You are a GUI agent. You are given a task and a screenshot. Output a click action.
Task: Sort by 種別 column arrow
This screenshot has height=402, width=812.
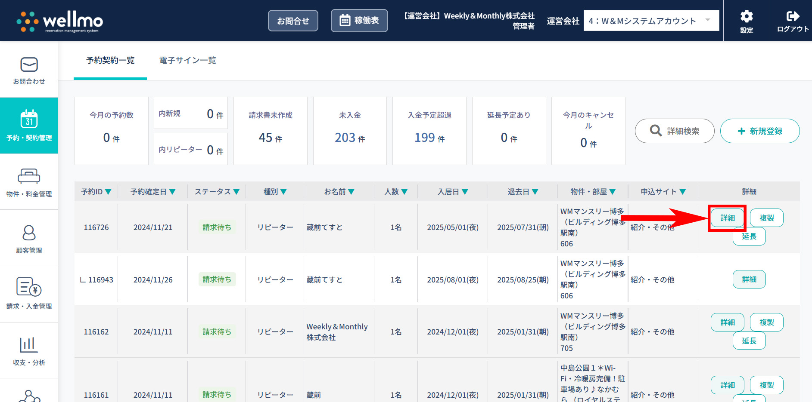283,192
